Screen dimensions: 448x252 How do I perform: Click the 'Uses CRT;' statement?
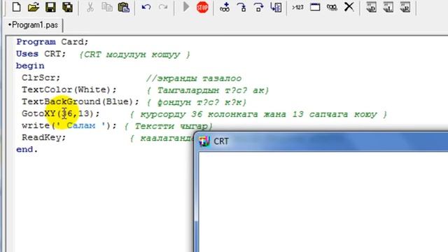click(x=41, y=54)
